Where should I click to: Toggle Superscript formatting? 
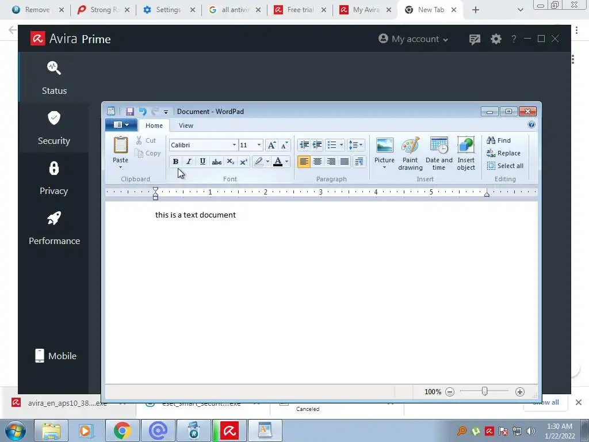pos(243,162)
